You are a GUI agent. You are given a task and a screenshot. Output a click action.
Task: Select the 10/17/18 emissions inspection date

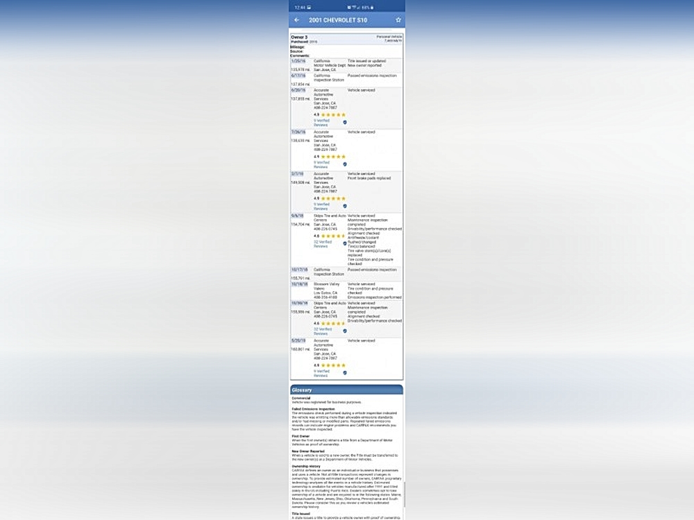(299, 270)
